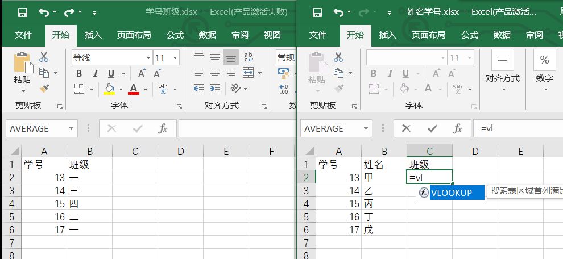Open 数字 format group in 姓名学号 window

544,70
